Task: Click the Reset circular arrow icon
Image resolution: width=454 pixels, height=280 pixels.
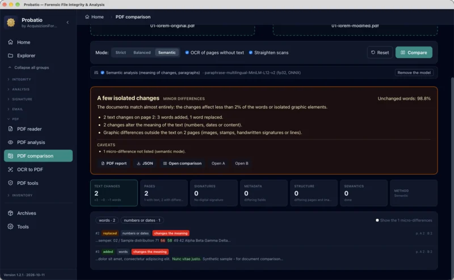Action: tap(373, 53)
